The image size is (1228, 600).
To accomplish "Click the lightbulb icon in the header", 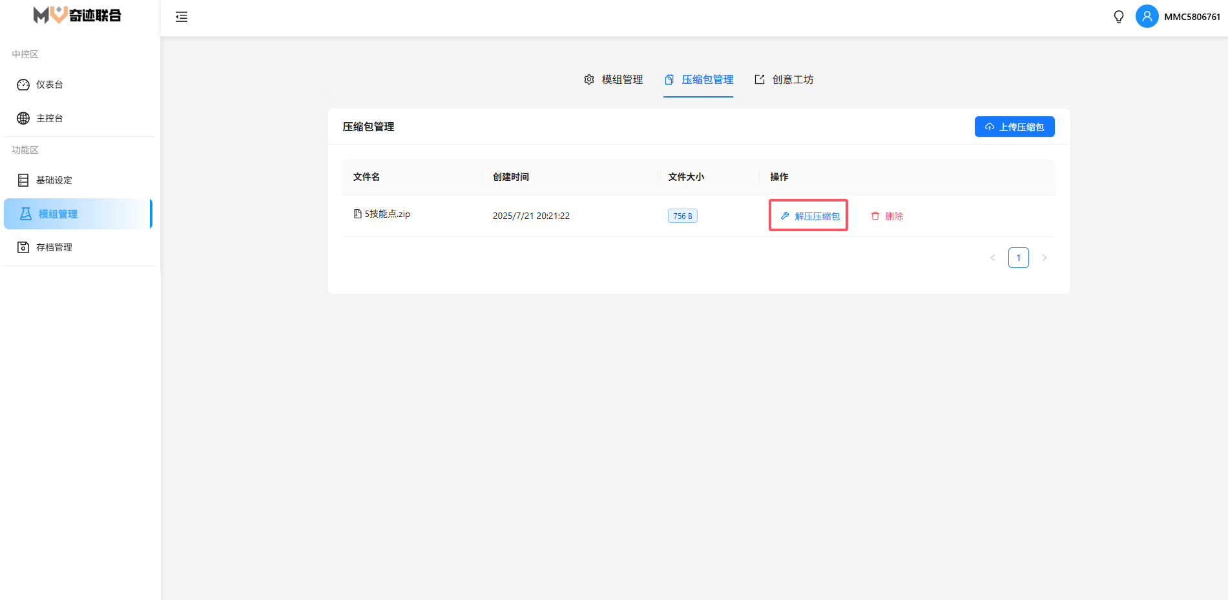I will [x=1118, y=17].
